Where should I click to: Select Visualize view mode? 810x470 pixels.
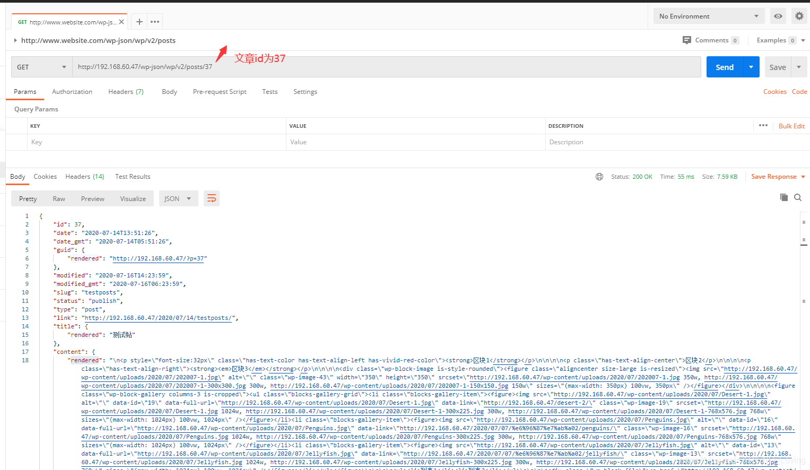[x=133, y=199]
